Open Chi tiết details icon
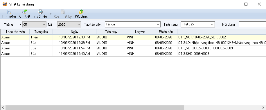This screenshot has height=110, width=266. coord(25,12)
